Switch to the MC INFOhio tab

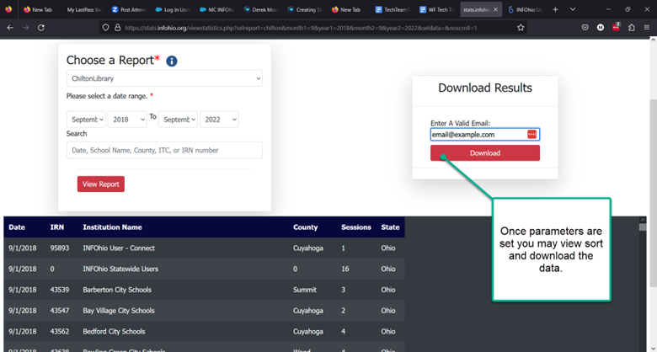216,9
